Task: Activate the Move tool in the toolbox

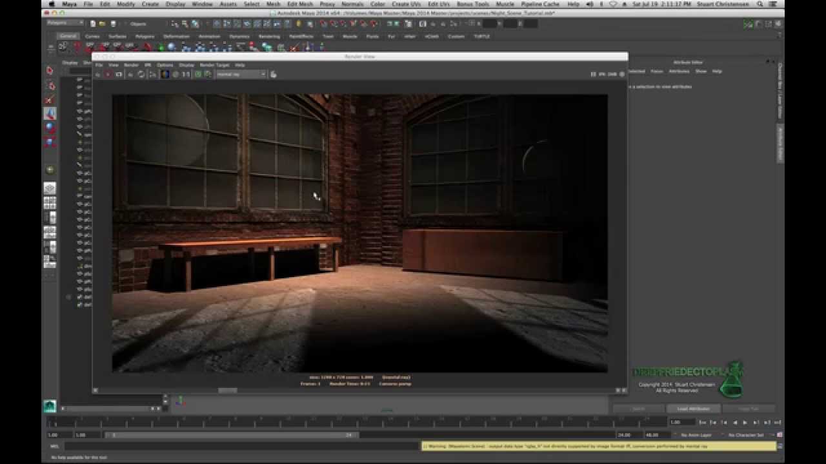Action: pos(50,113)
